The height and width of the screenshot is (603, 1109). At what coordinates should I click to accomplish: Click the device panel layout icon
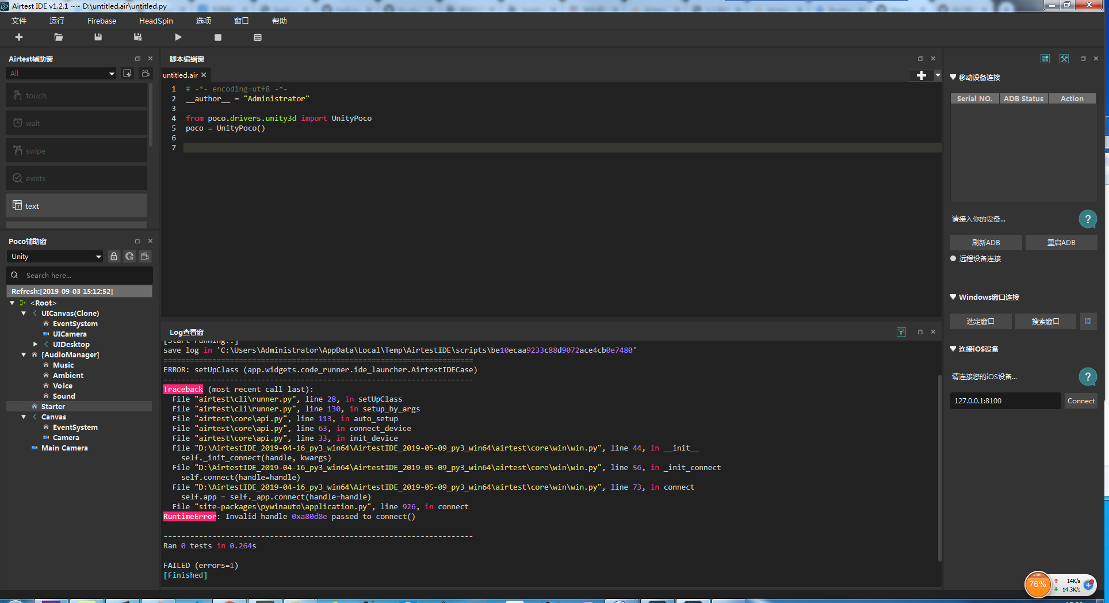(1045, 59)
